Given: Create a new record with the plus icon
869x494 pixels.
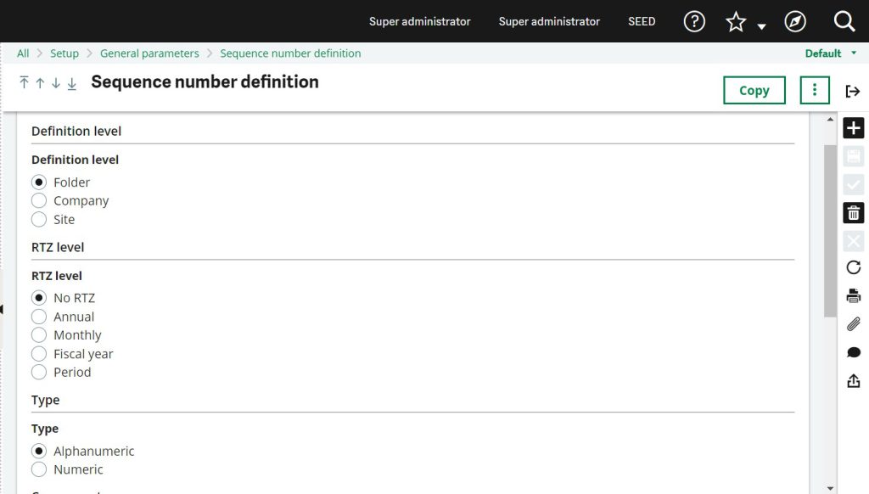Looking at the screenshot, I should [x=853, y=127].
